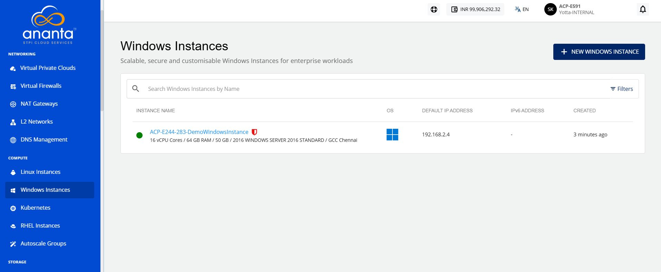Open the support lifebuoy icon

(x=434, y=9)
